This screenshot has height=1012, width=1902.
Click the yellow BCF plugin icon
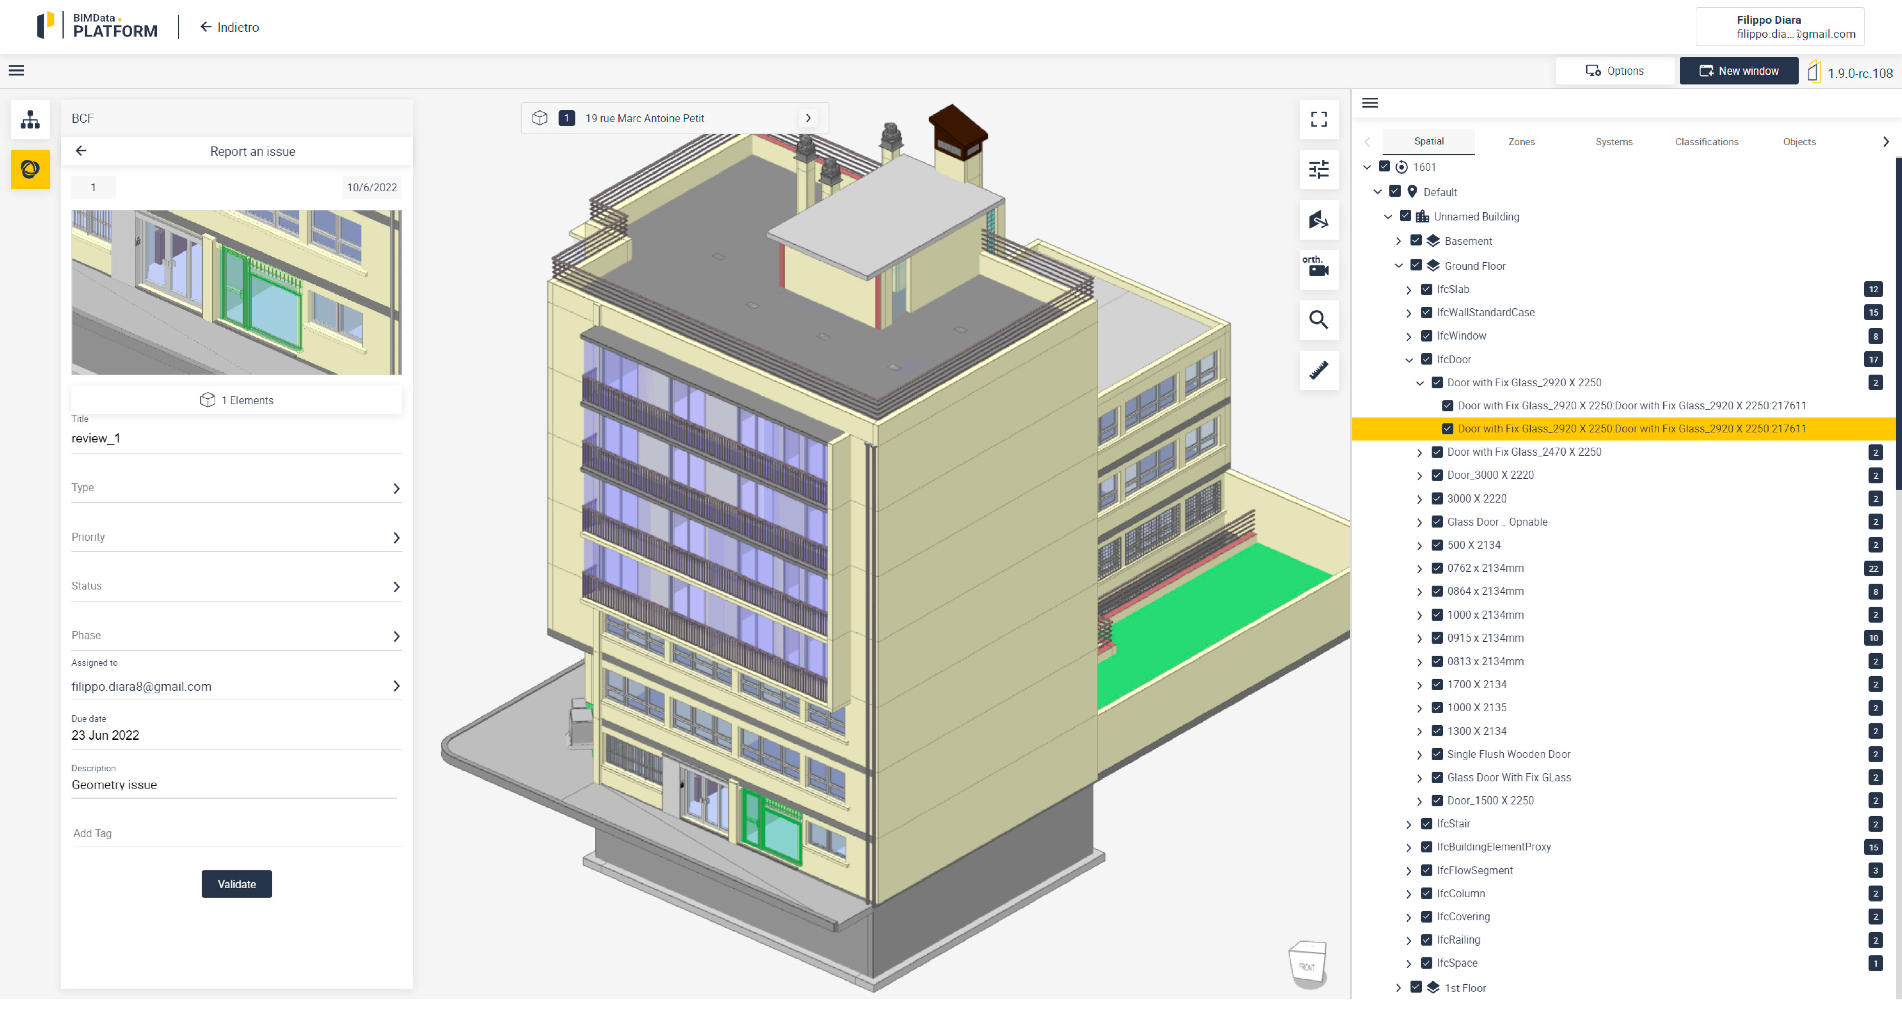click(30, 170)
